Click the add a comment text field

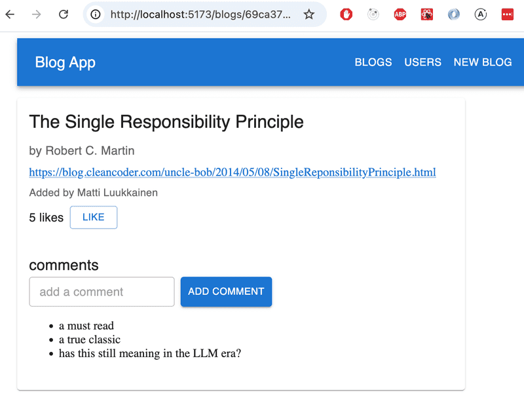[x=102, y=292]
